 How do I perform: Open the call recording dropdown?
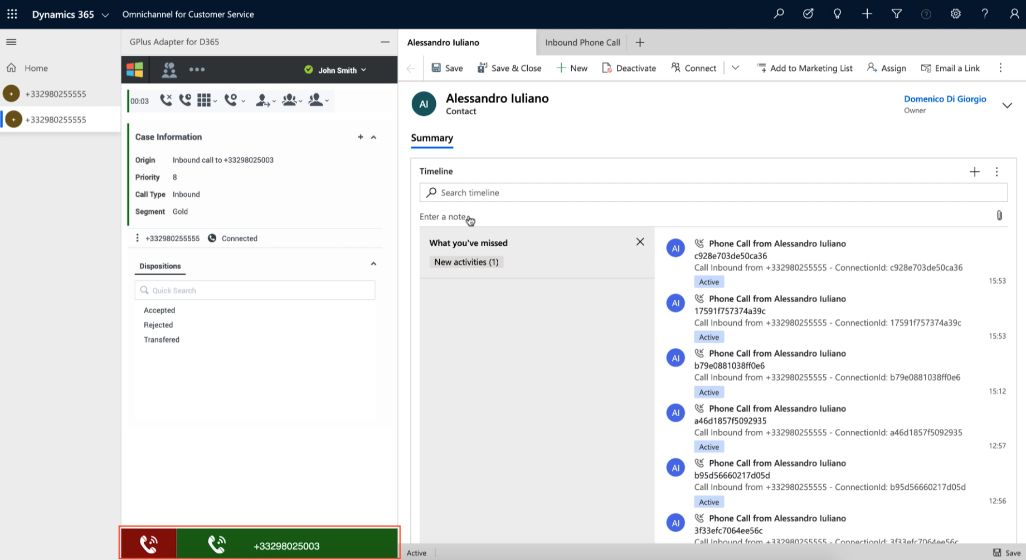click(x=234, y=100)
